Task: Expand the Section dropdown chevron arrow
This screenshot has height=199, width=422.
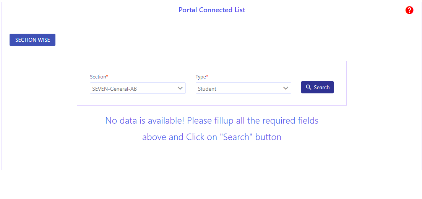Action: pyautogui.click(x=180, y=88)
